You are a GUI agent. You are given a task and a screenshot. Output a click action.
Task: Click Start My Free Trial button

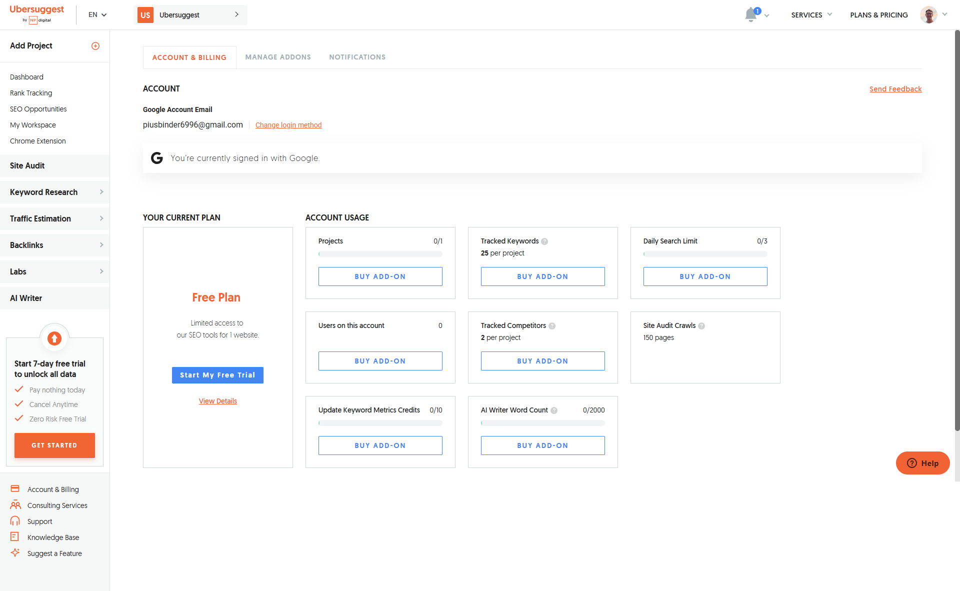[x=217, y=375]
